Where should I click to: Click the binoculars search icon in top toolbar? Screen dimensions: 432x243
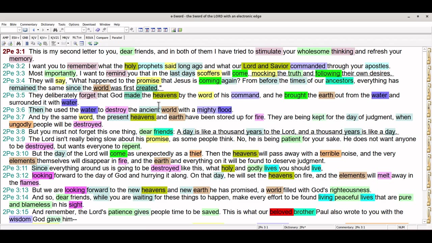point(55,30)
